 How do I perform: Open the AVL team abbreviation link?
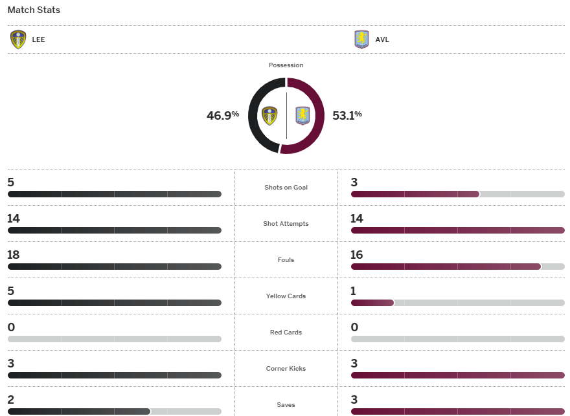382,40
